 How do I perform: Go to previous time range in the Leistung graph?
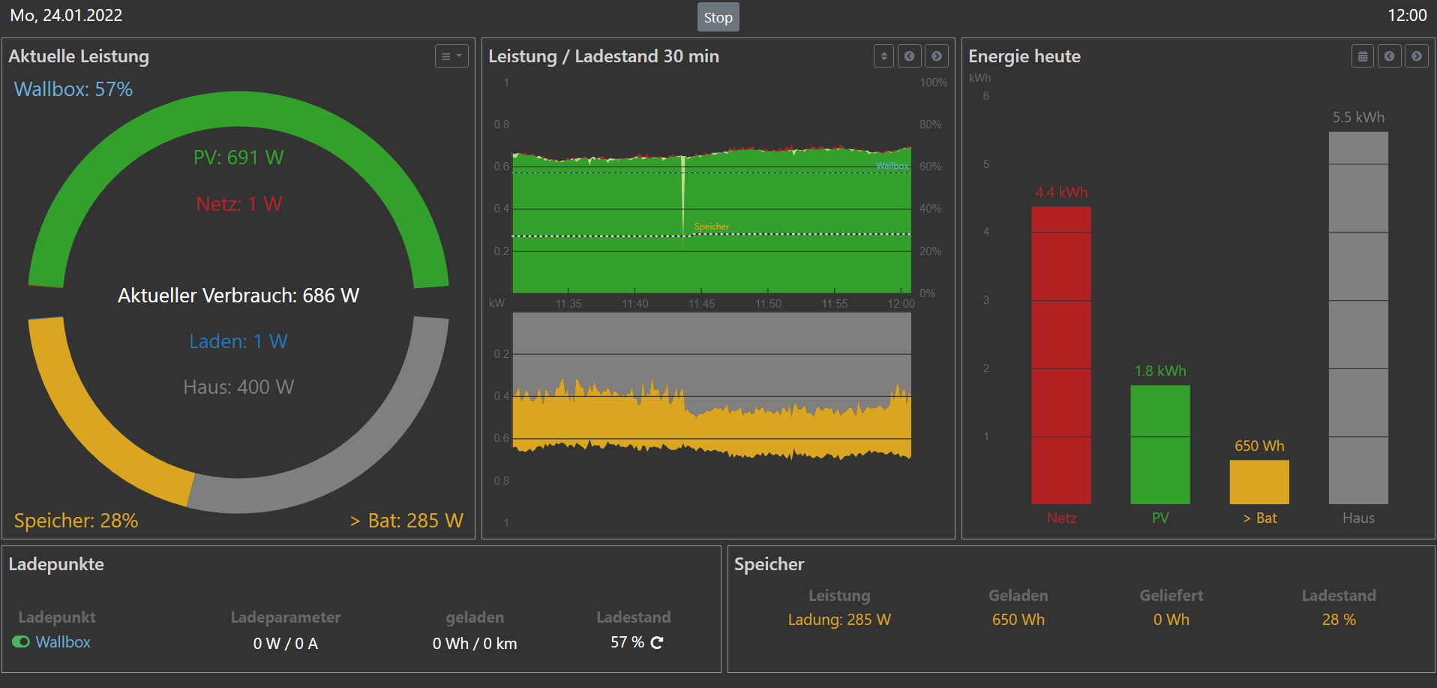[x=910, y=56]
